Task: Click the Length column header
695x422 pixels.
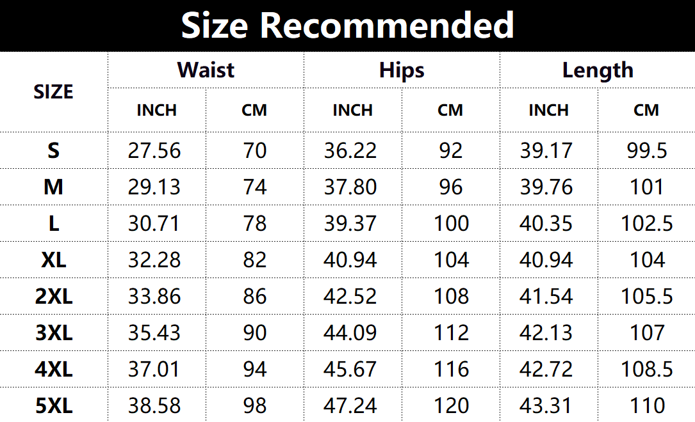Action: tap(597, 70)
